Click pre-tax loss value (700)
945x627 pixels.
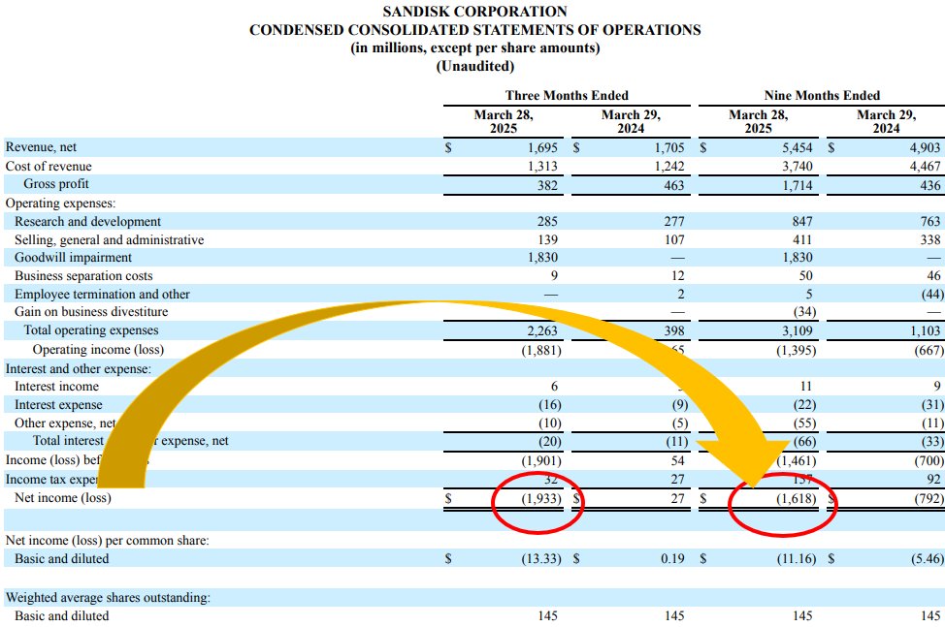coord(929,461)
